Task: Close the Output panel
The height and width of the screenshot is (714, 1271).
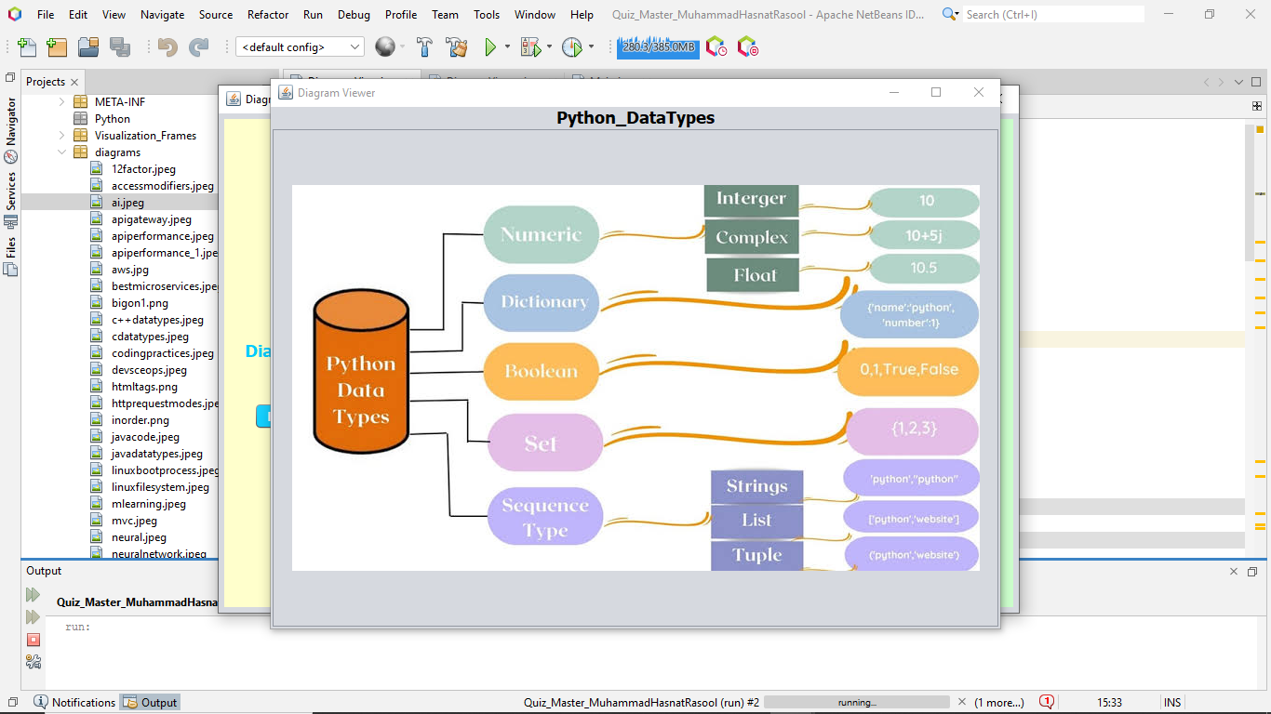Action: click(1234, 572)
